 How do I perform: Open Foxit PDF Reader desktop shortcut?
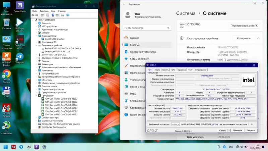pyautogui.click(x=6, y=59)
